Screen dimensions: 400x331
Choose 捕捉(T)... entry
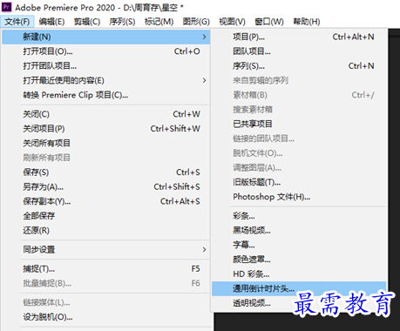pyautogui.click(x=105, y=269)
